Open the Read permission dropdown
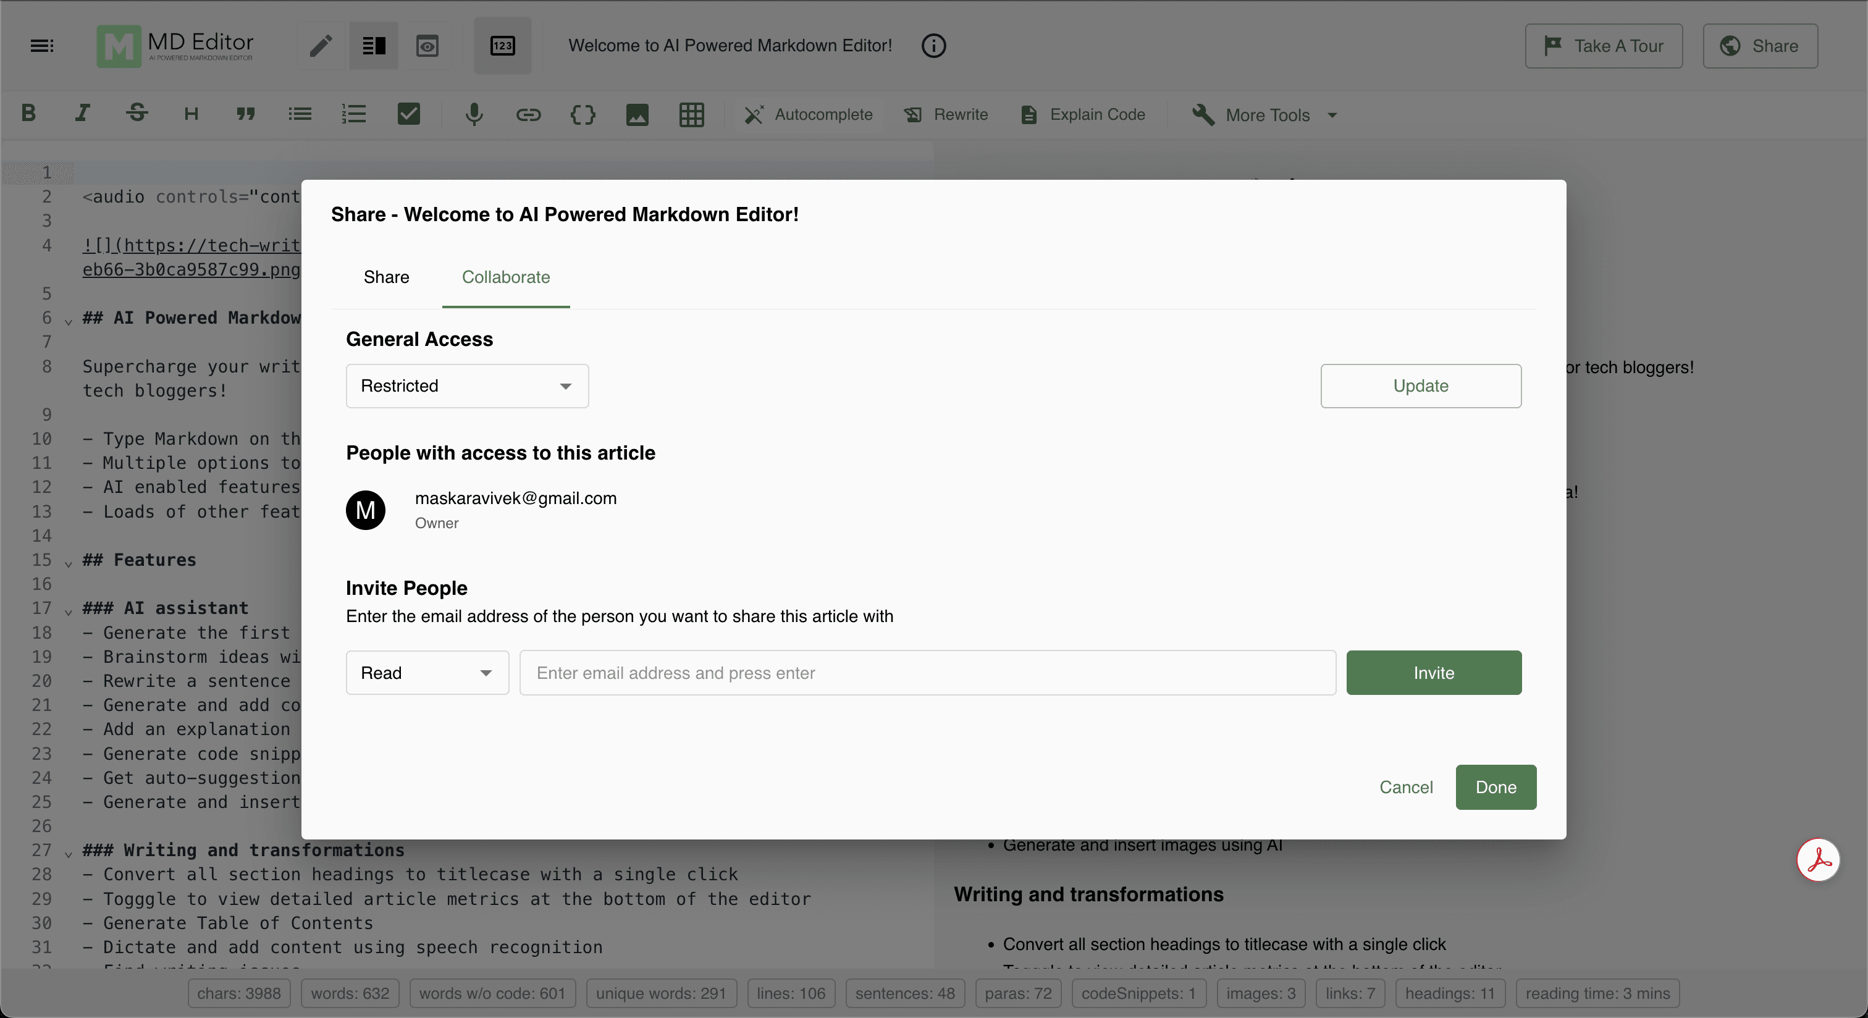 (x=426, y=672)
